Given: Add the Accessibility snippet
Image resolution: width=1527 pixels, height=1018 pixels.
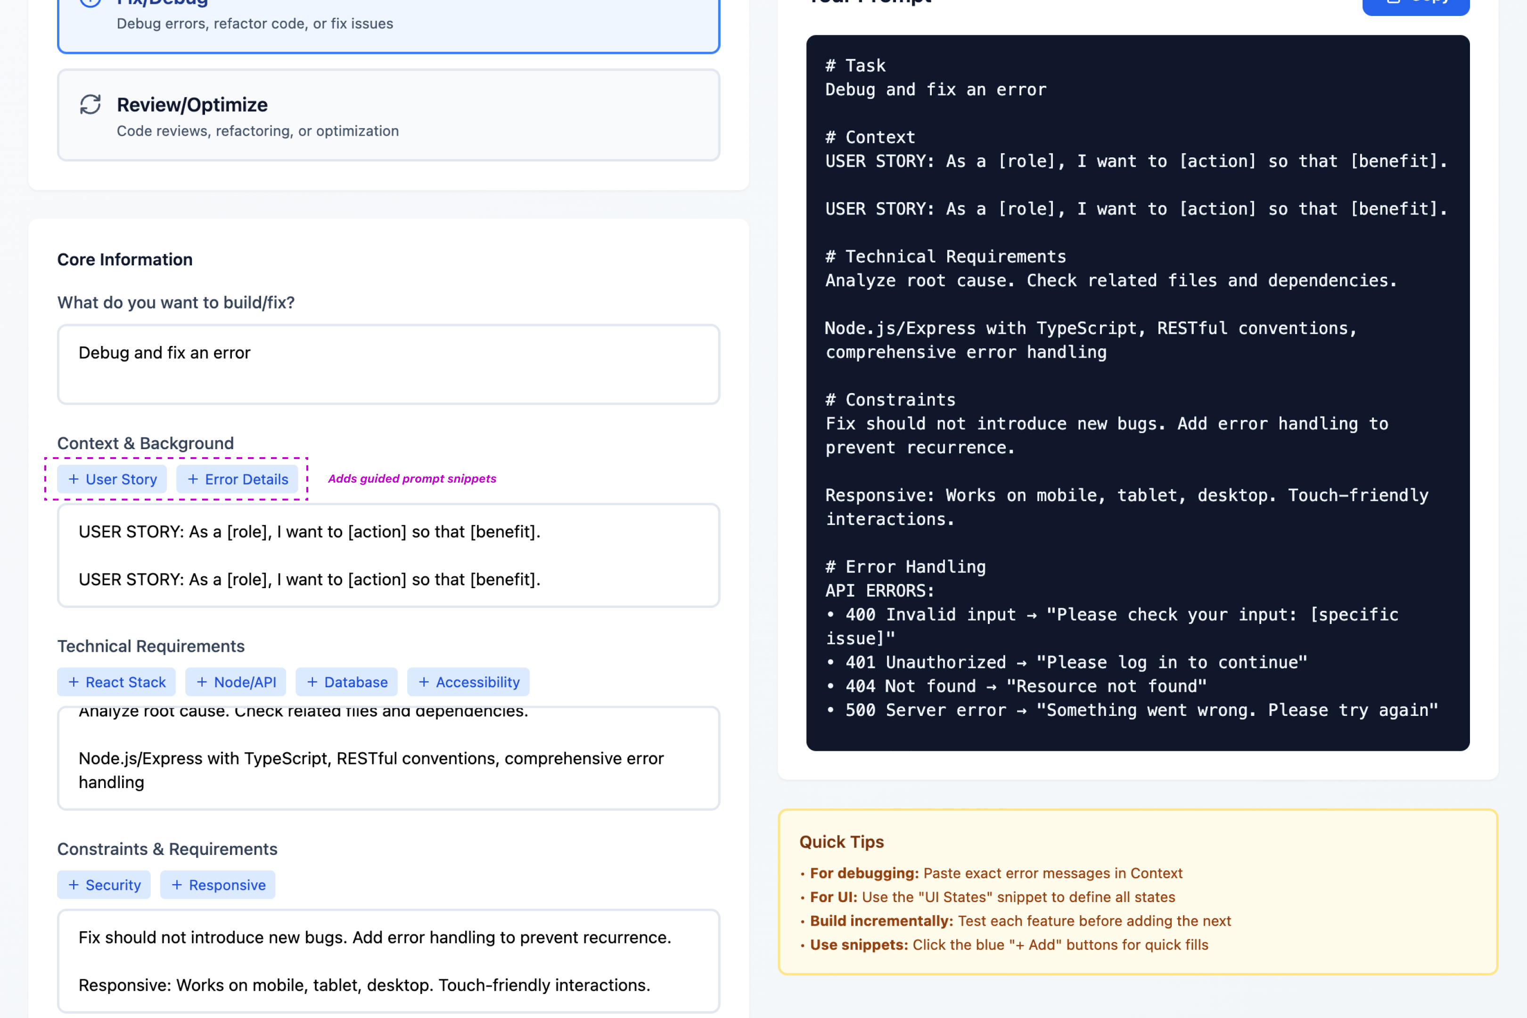Looking at the screenshot, I should [x=468, y=681].
